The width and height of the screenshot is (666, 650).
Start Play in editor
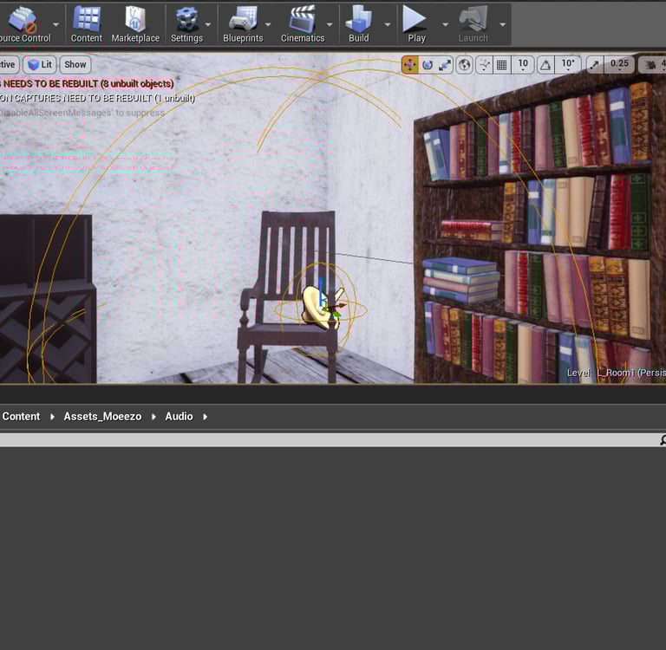(x=416, y=24)
